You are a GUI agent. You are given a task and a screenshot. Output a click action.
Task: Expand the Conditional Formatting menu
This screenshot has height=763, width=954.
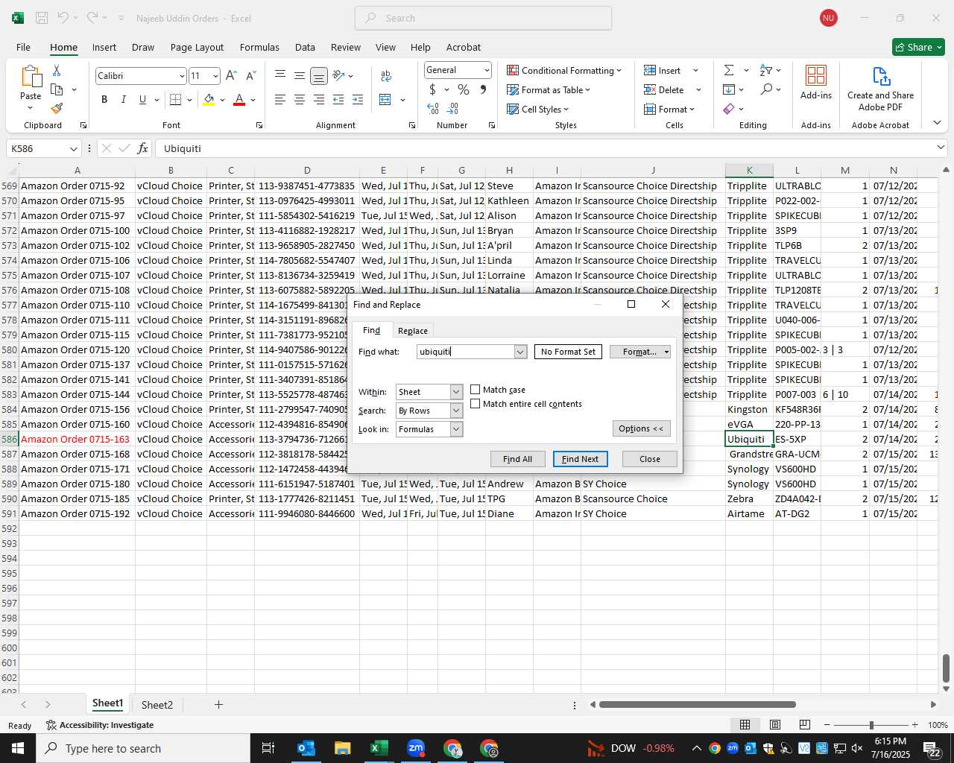click(564, 70)
